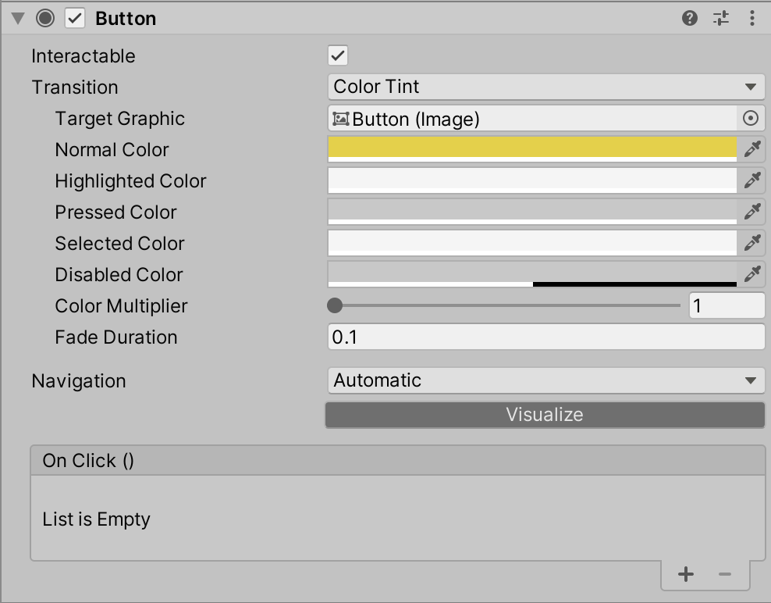Open the Transition Color Tint dropdown
The image size is (771, 603).
(545, 87)
